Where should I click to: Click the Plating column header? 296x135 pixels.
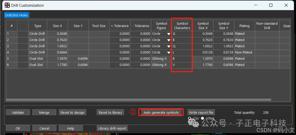pos(244,26)
